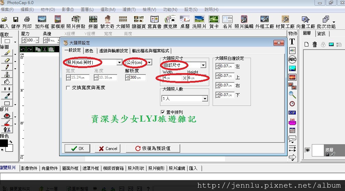Open the 蒙太奇 montage tool
The height and width of the screenshot is (191, 345).
[107, 22]
